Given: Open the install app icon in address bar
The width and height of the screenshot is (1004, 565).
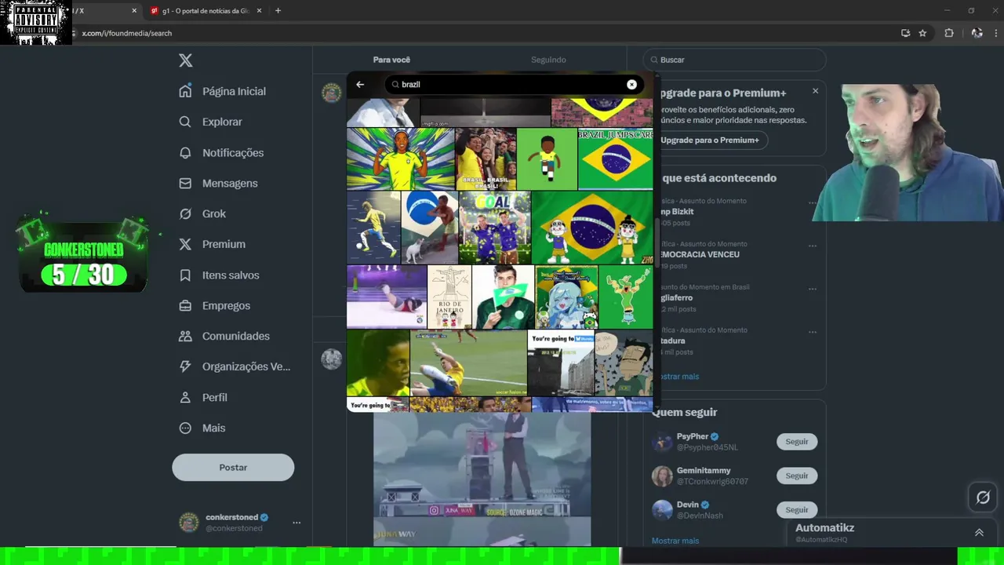Looking at the screenshot, I should 905,33.
